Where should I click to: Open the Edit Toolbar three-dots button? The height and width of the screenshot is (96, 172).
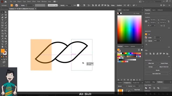[x=4, y=66]
